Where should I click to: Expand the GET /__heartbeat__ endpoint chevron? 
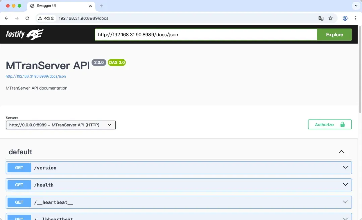345,202
